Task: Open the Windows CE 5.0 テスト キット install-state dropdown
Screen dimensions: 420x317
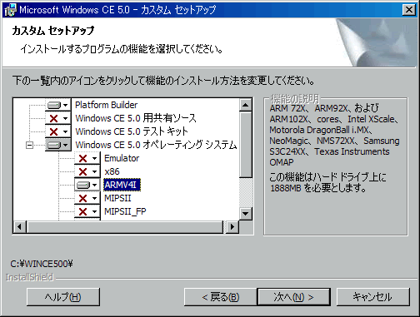Action: 57,131
